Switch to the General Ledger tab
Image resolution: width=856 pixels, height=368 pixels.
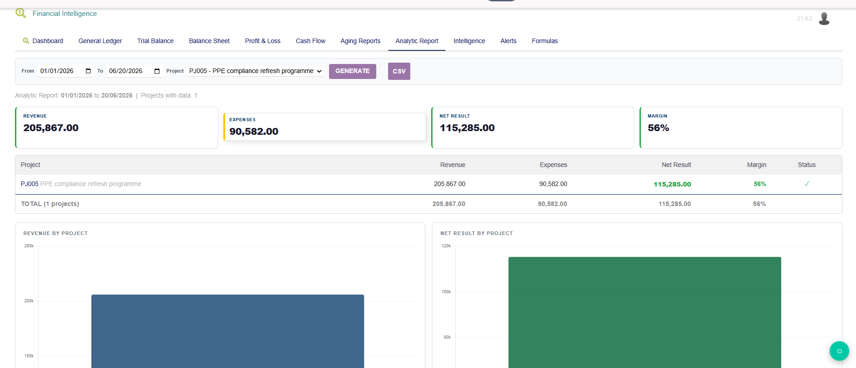coord(100,41)
